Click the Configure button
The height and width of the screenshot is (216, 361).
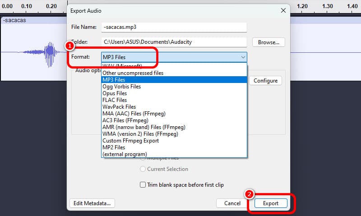(x=265, y=81)
